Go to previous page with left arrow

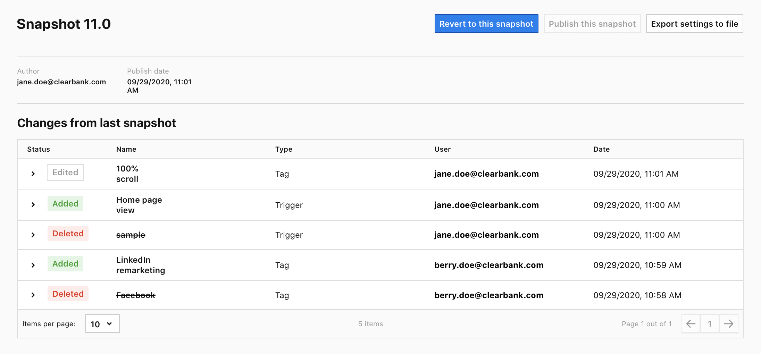[x=691, y=324]
